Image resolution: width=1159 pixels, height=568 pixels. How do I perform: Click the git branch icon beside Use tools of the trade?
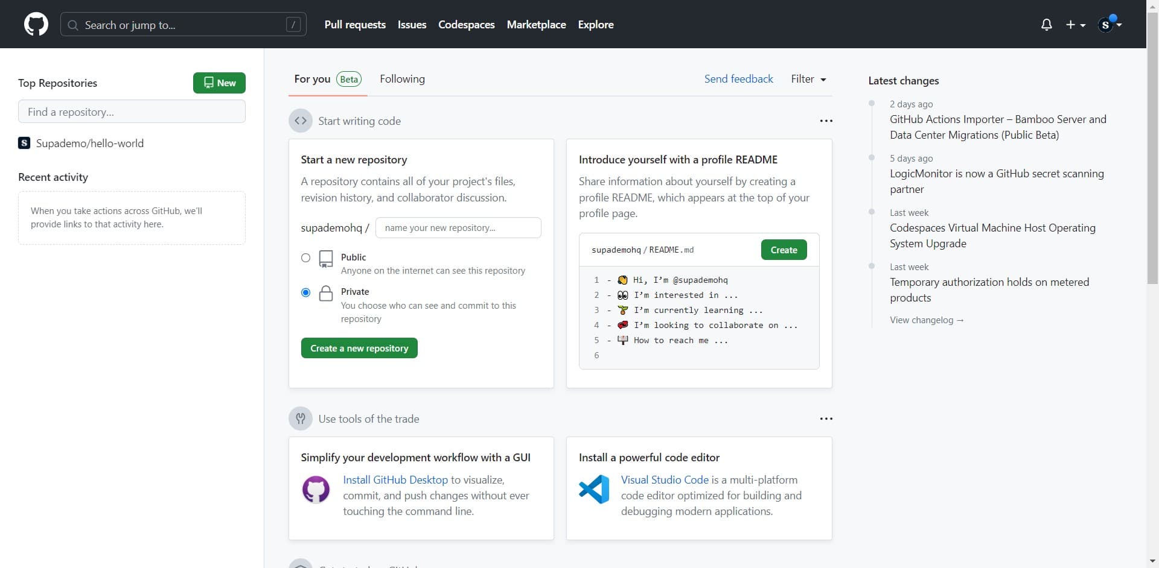pos(301,418)
